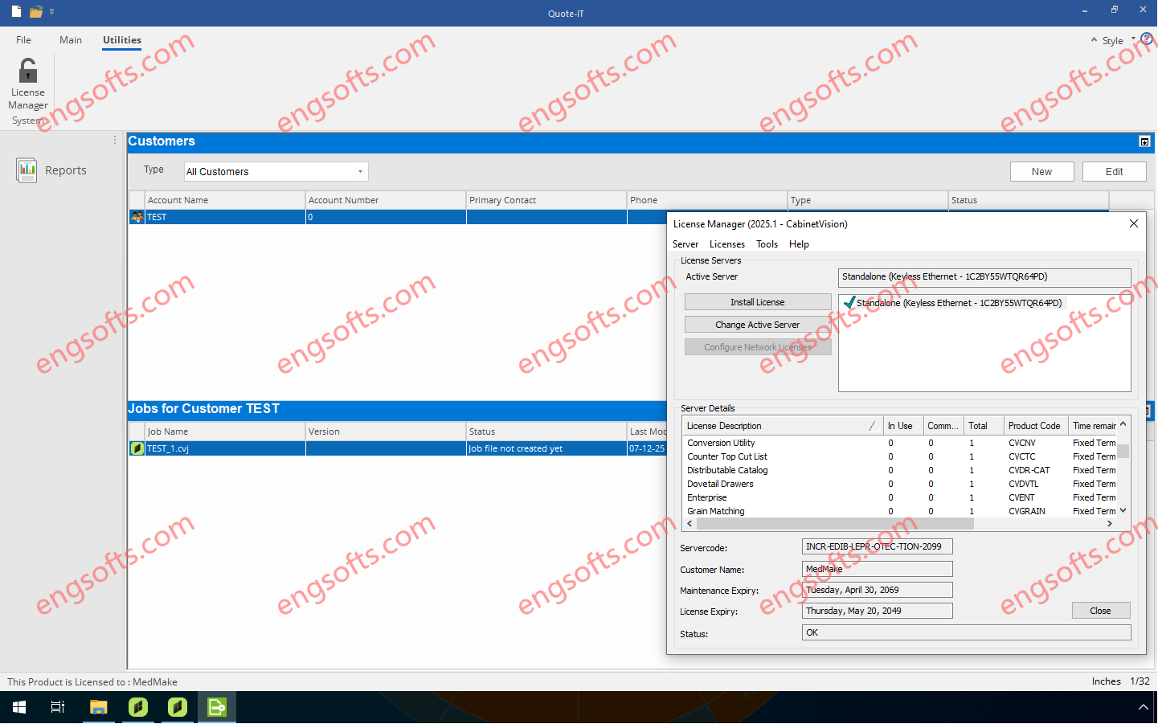Open Task View on the taskbar
The image size is (1158, 724).
coord(58,707)
